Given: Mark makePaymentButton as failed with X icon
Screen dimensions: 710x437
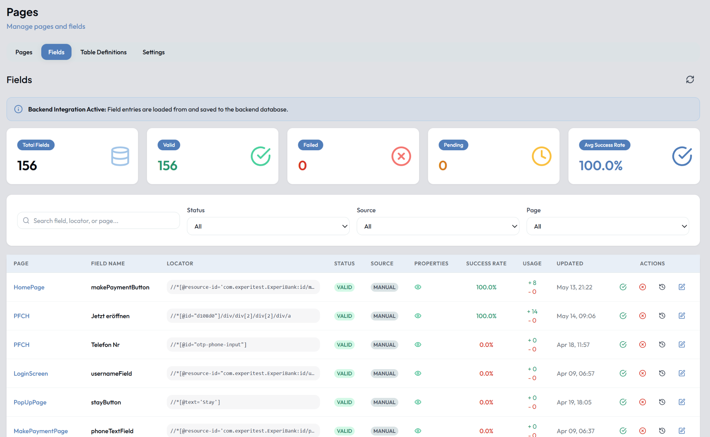Looking at the screenshot, I should [642, 287].
